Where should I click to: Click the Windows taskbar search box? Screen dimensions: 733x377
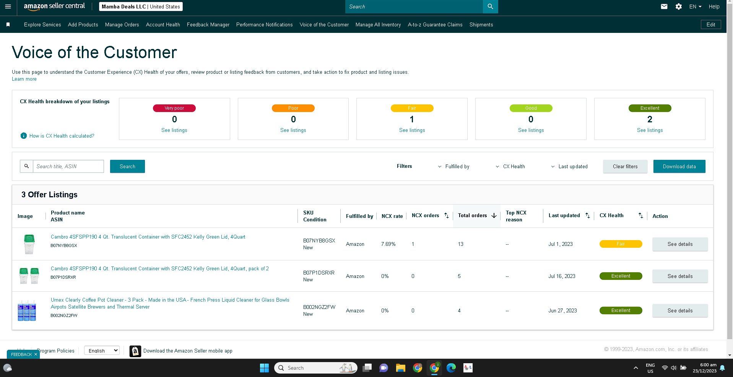point(316,368)
